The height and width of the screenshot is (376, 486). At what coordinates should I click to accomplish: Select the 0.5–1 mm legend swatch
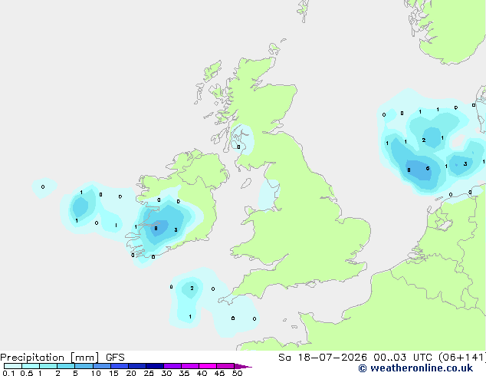[31, 366]
